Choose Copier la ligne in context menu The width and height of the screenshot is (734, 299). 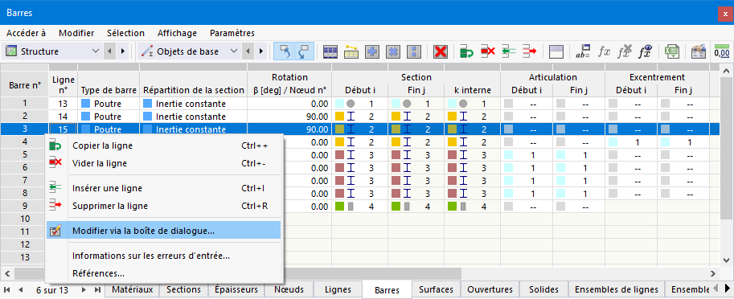pyautogui.click(x=164, y=146)
